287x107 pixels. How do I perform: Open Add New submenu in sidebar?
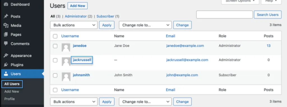12,91
